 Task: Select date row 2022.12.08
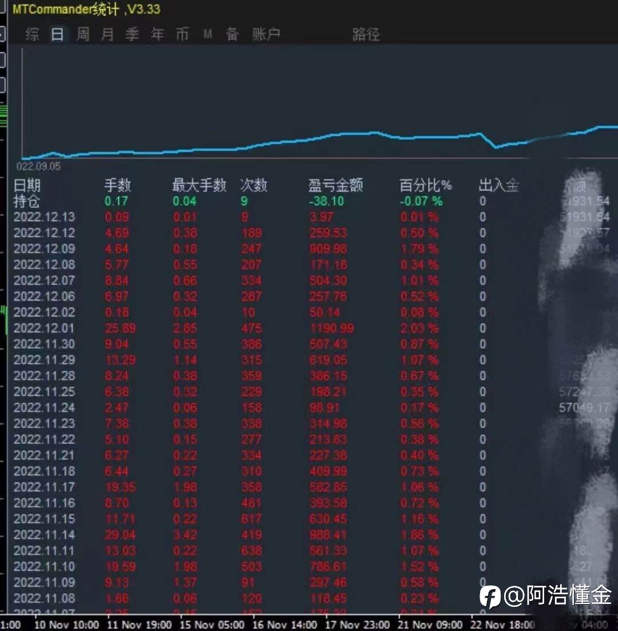point(44,264)
